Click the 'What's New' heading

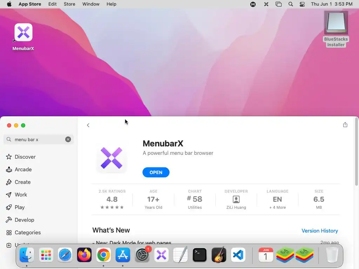pyautogui.click(x=111, y=230)
